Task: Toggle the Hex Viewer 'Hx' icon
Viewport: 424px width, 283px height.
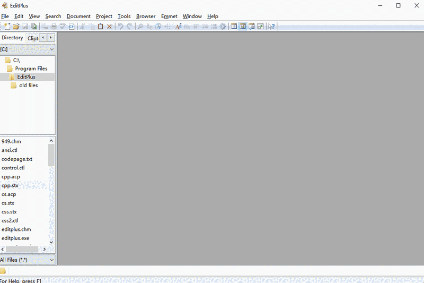Action: 187,27
